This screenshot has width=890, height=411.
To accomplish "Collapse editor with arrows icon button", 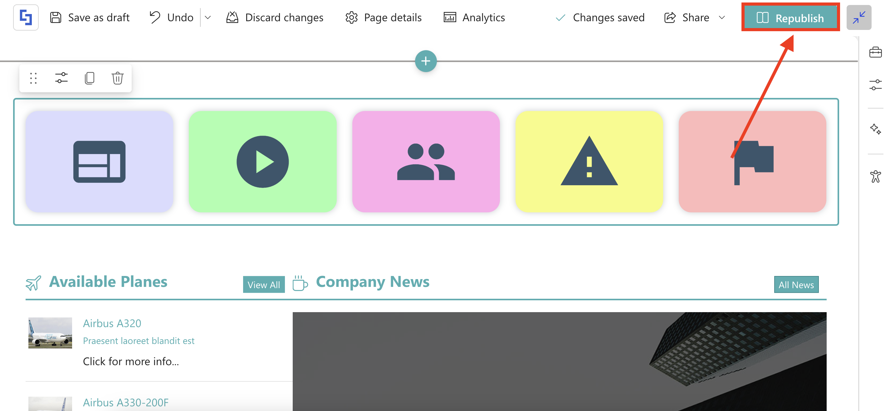I will pos(858,17).
